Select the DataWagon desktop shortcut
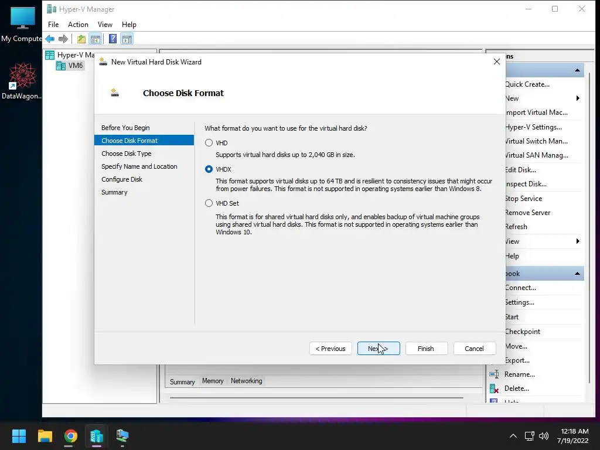 [22, 81]
